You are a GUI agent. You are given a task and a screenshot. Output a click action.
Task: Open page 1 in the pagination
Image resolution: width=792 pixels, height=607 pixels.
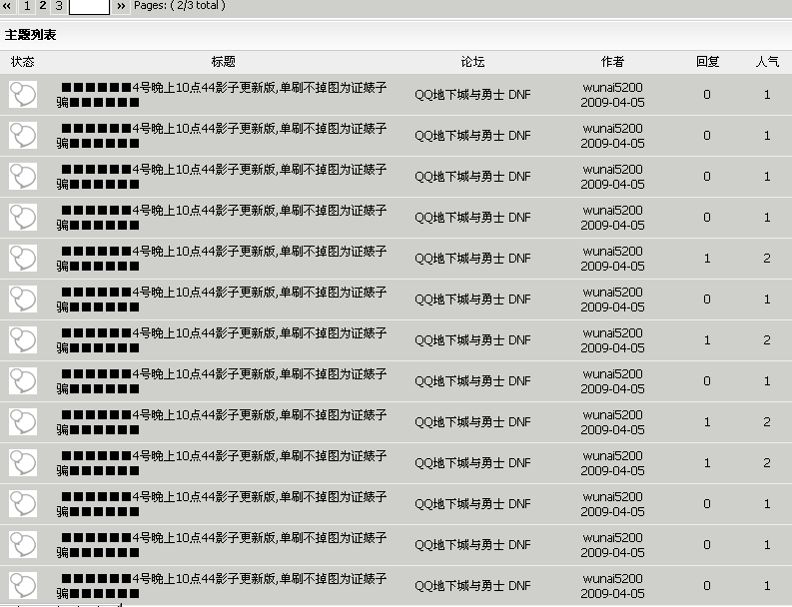coord(27,6)
